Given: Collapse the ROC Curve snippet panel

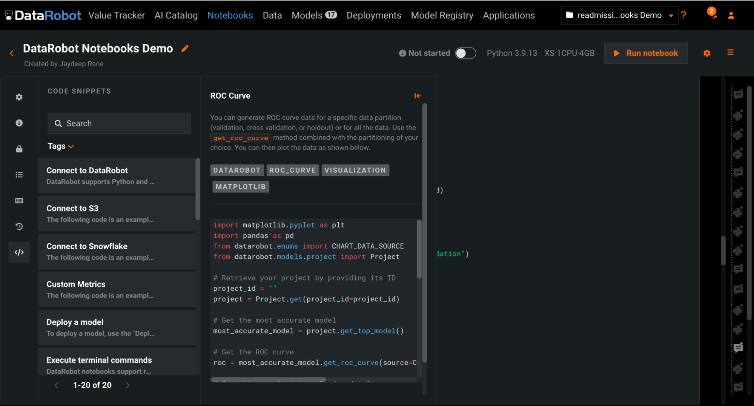Looking at the screenshot, I should 417,96.
